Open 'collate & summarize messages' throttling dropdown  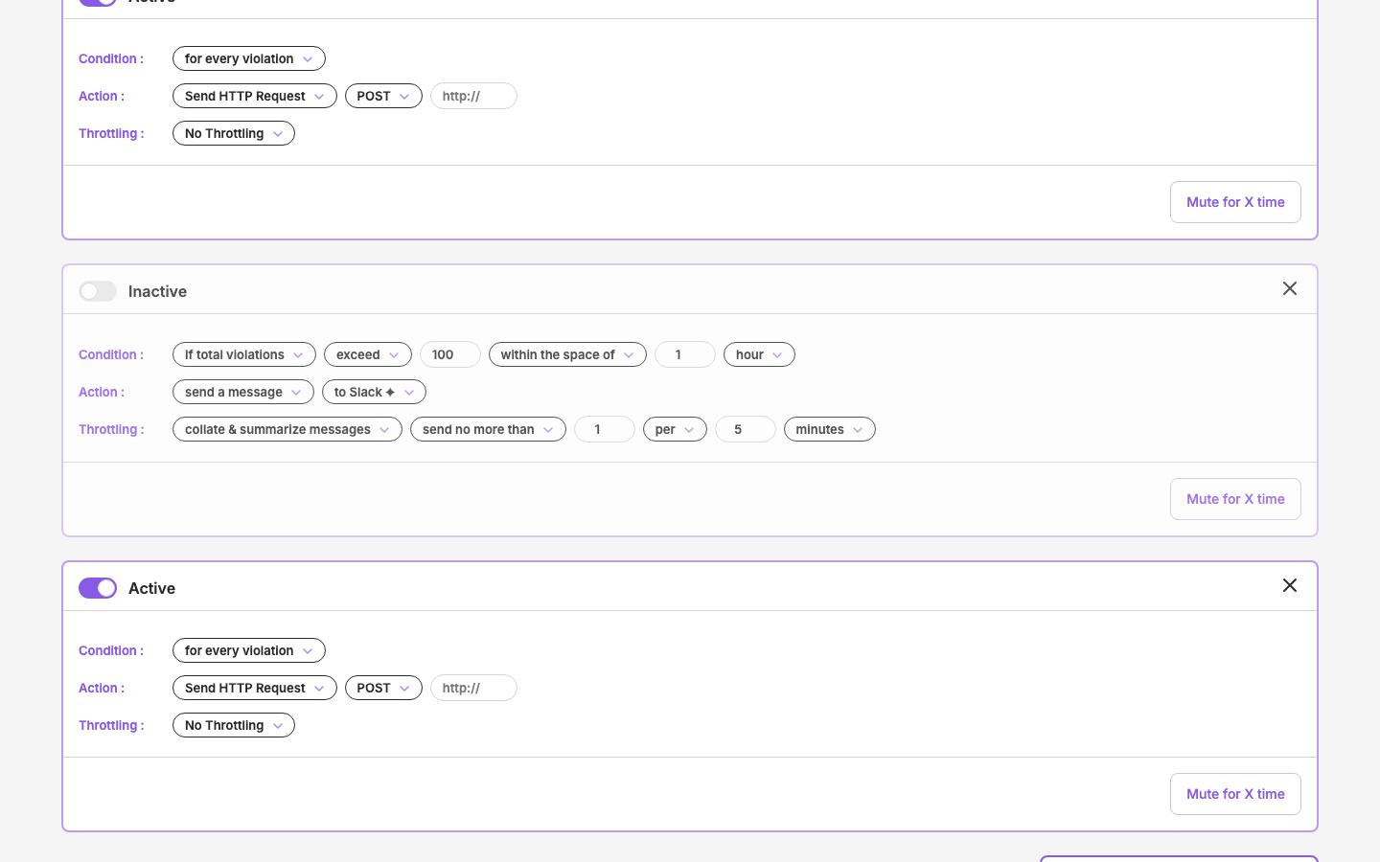(287, 429)
